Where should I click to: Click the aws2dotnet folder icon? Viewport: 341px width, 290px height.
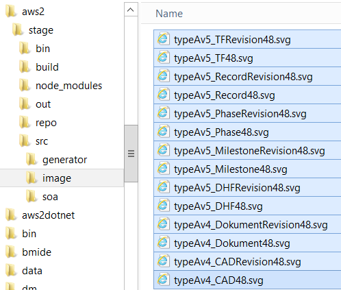pyautogui.click(x=11, y=215)
